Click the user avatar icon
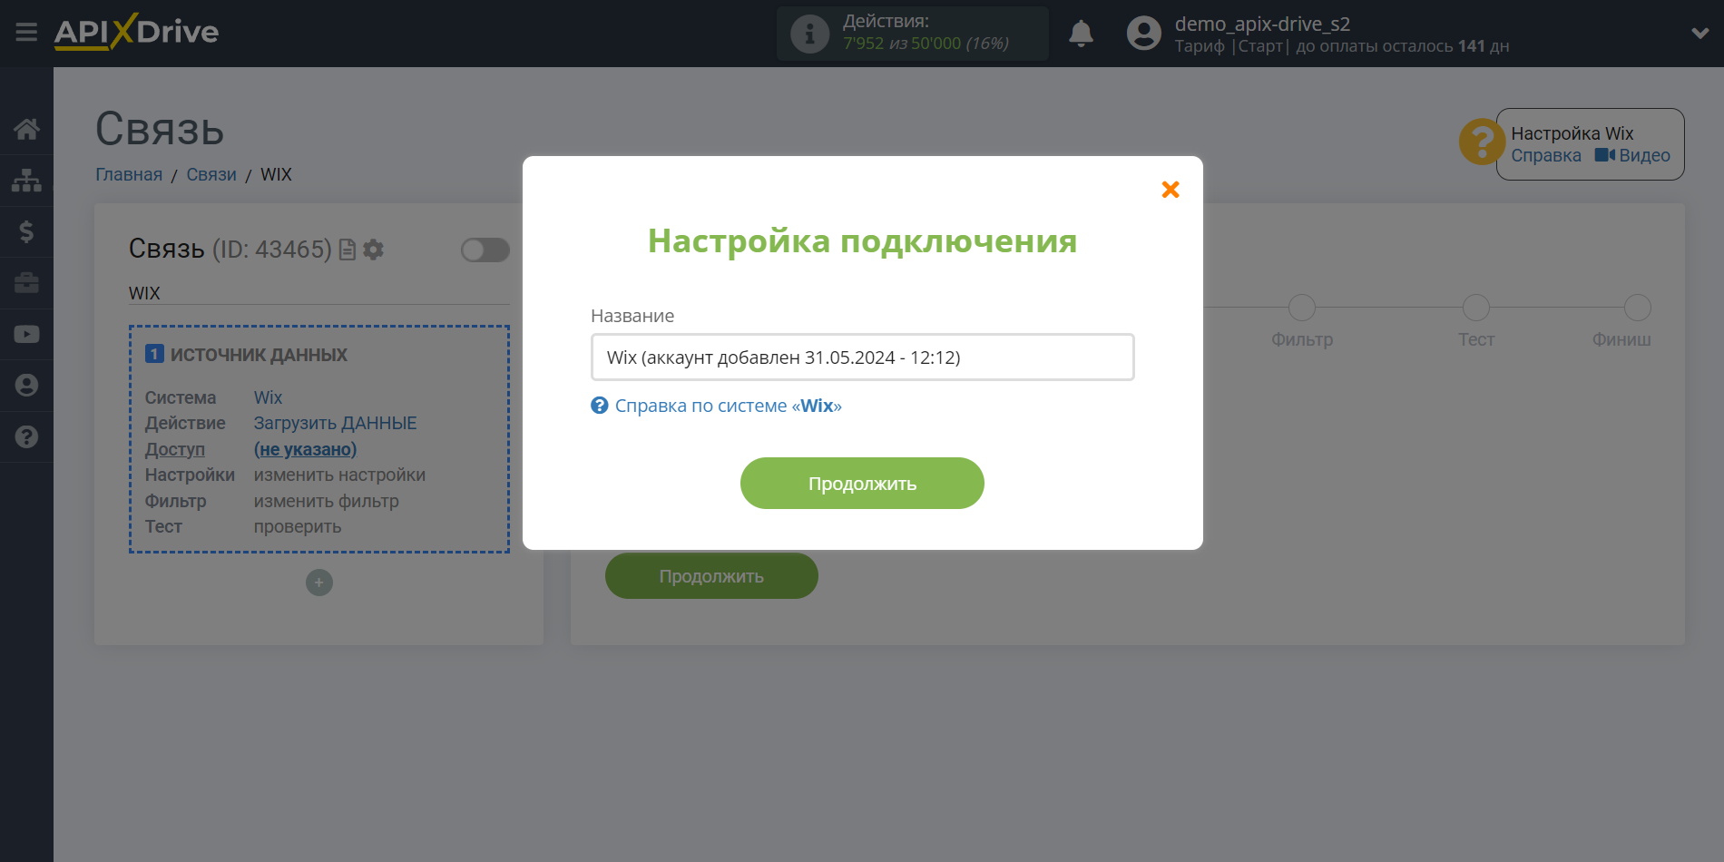The image size is (1724, 862). 1143,34
